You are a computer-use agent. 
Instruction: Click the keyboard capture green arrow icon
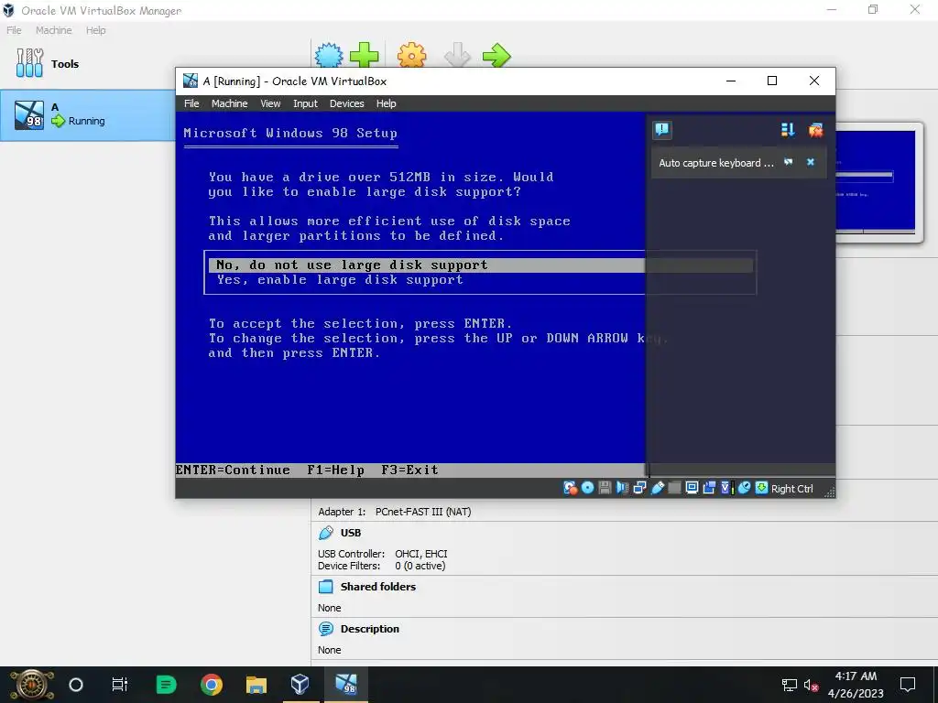click(x=761, y=488)
